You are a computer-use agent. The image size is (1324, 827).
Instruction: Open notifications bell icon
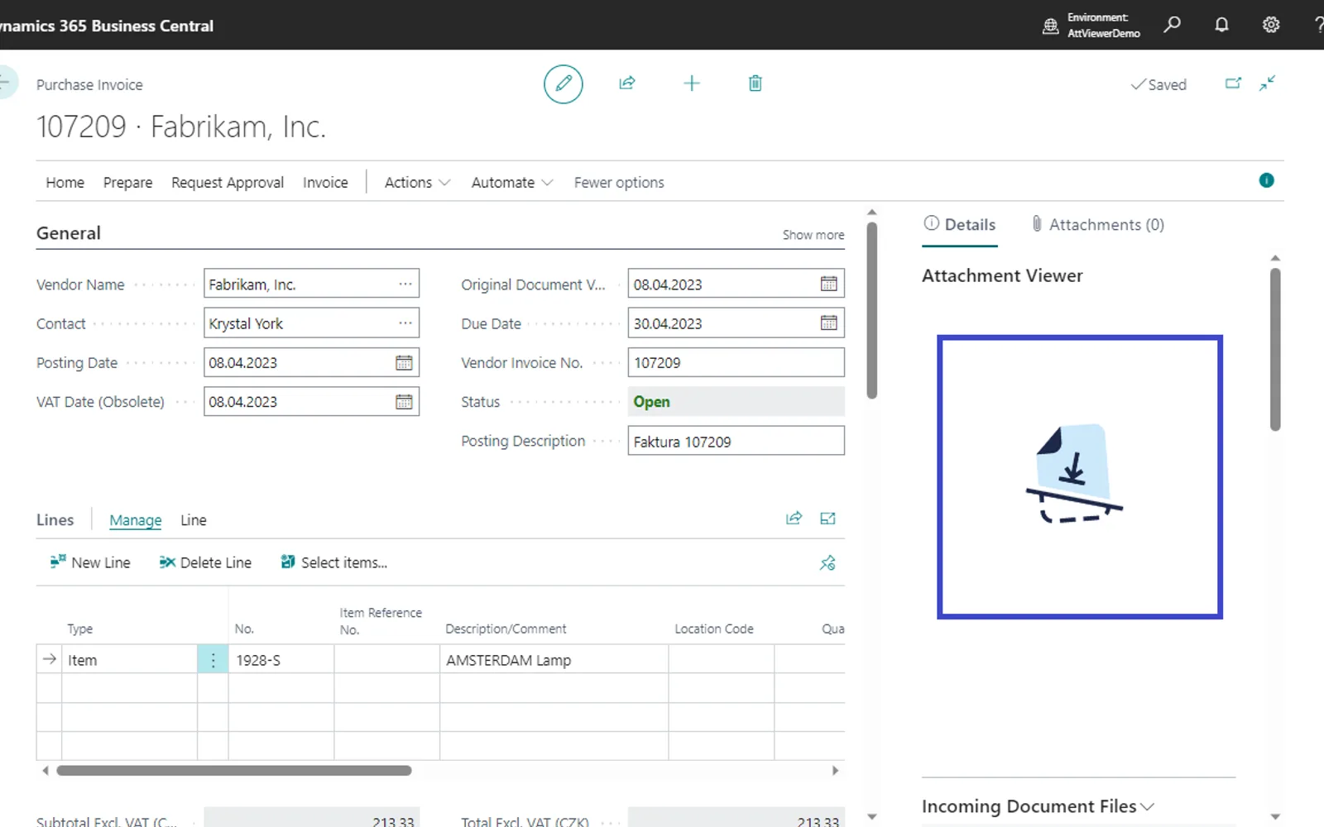(1221, 25)
